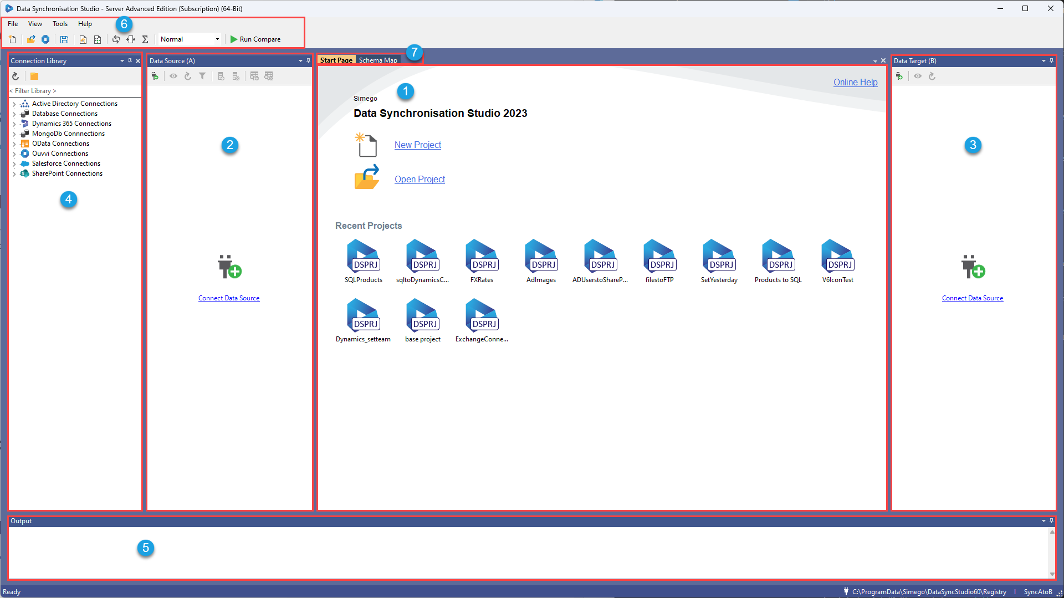
Task: Expand Database Connections node
Action: (14, 114)
